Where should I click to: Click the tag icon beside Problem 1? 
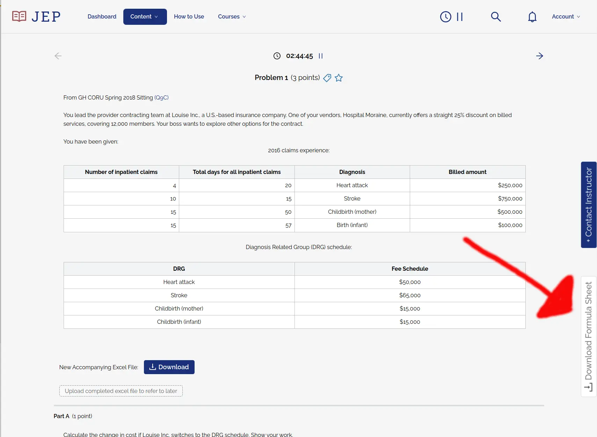click(x=327, y=78)
